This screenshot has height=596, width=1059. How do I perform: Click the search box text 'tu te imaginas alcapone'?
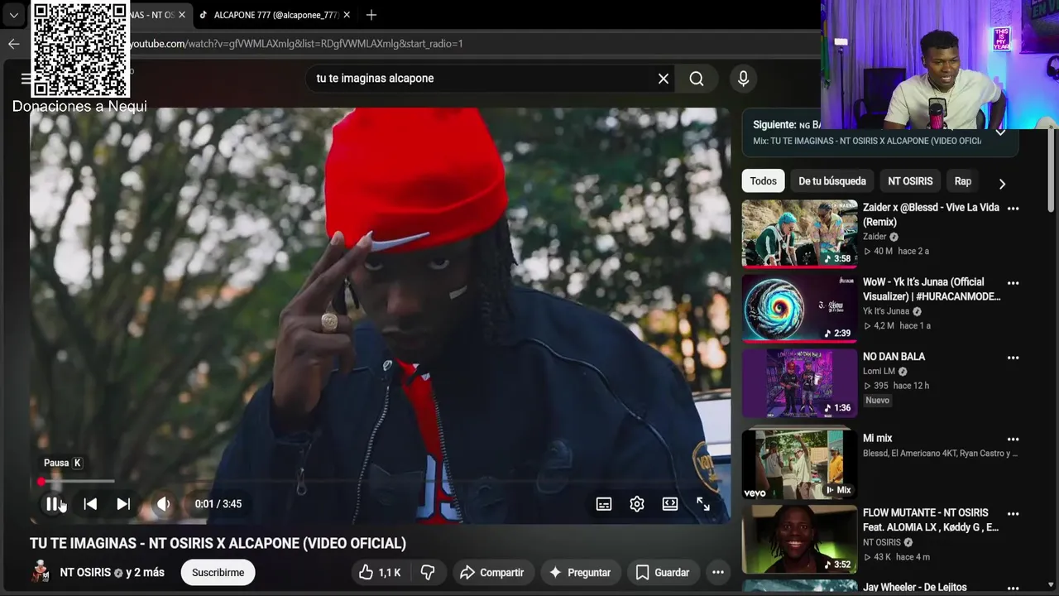pos(375,79)
